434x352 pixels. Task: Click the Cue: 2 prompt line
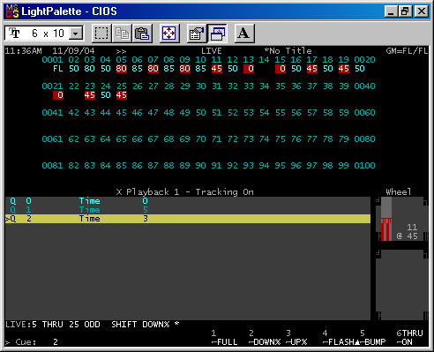32,342
